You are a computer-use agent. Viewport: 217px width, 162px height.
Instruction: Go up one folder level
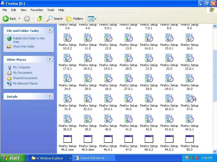(x=40, y=19)
